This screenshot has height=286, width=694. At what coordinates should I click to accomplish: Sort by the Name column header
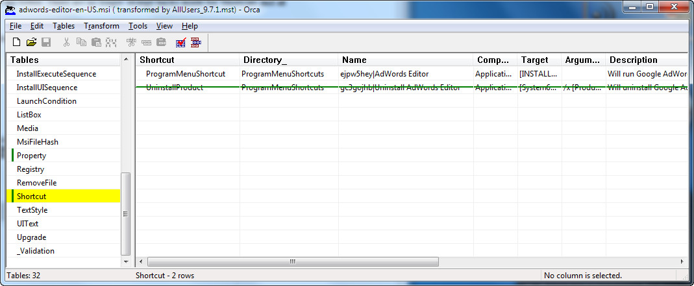406,60
